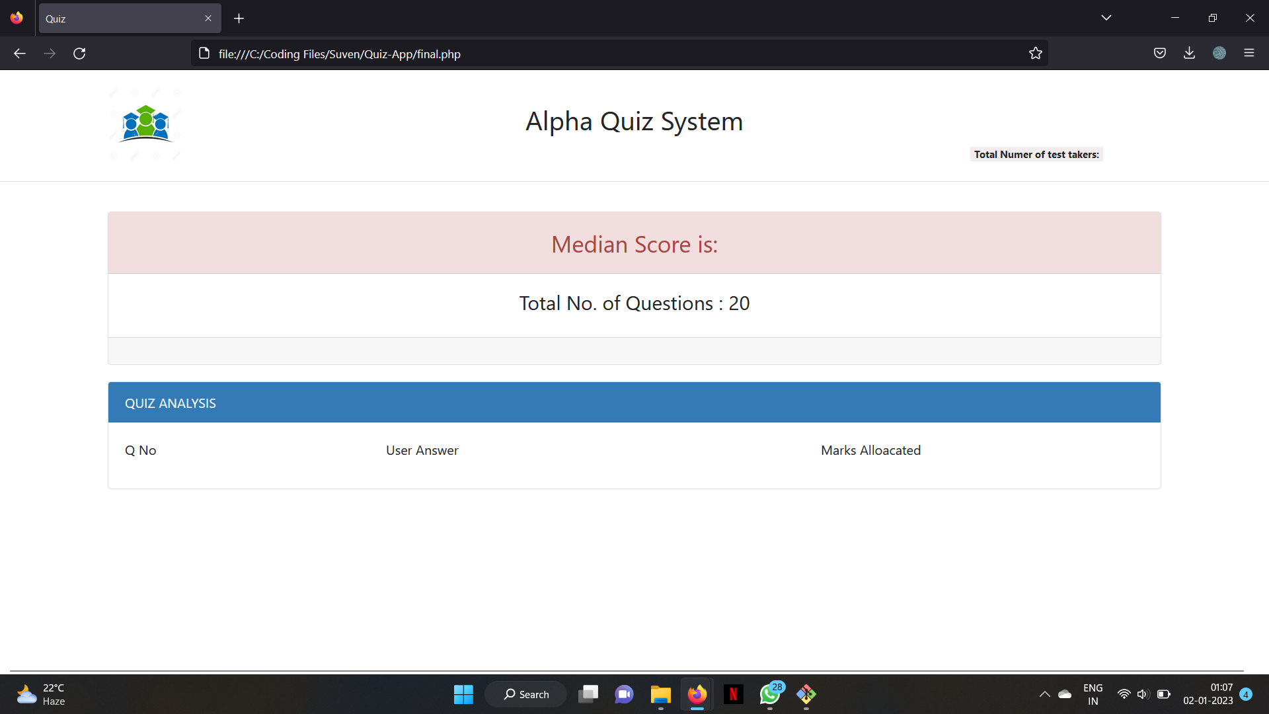The image size is (1269, 714).
Task: Open the Firefox hamburger menu
Action: [1250, 53]
